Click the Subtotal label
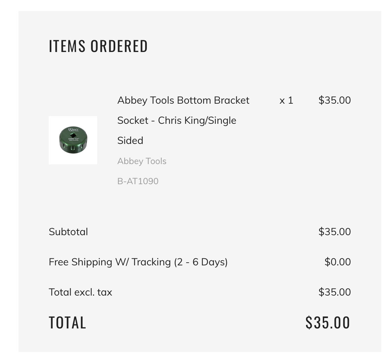 pyautogui.click(x=68, y=232)
